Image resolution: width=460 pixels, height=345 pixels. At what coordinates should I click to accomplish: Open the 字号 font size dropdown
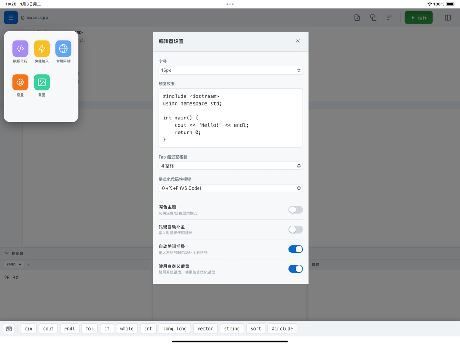click(x=230, y=70)
